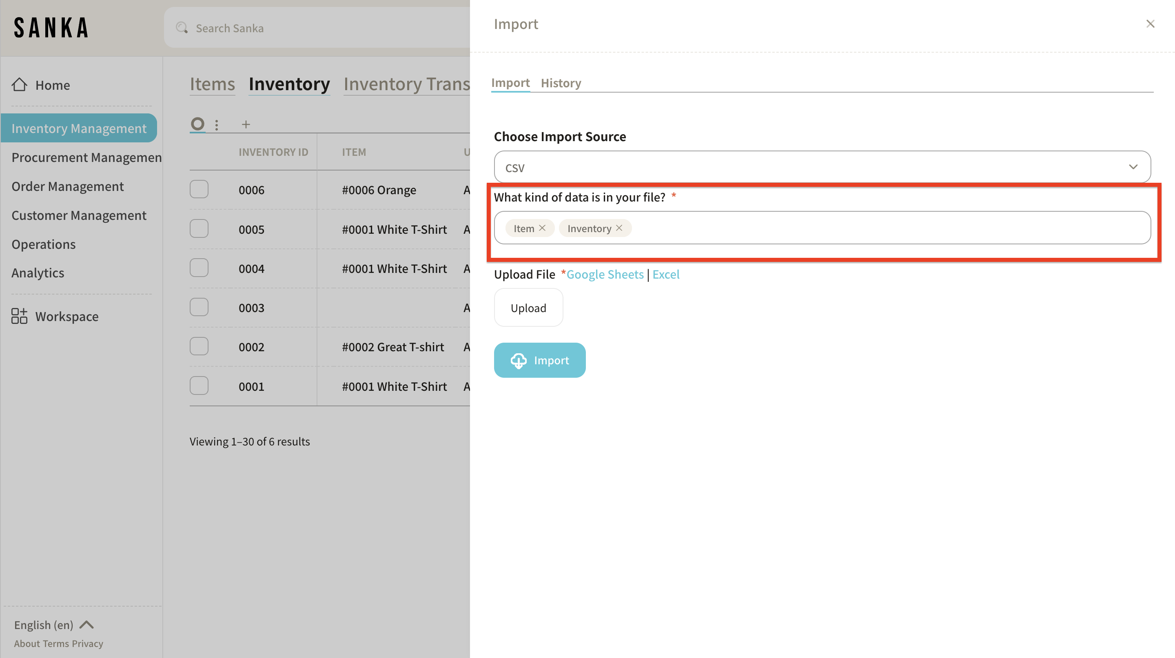Tick the checkbox for inventory 0004
This screenshot has width=1175, height=658.
(199, 268)
